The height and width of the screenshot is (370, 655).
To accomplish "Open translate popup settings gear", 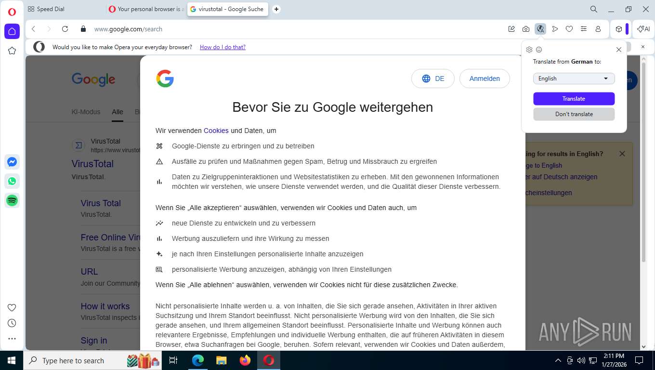I will coord(529,50).
